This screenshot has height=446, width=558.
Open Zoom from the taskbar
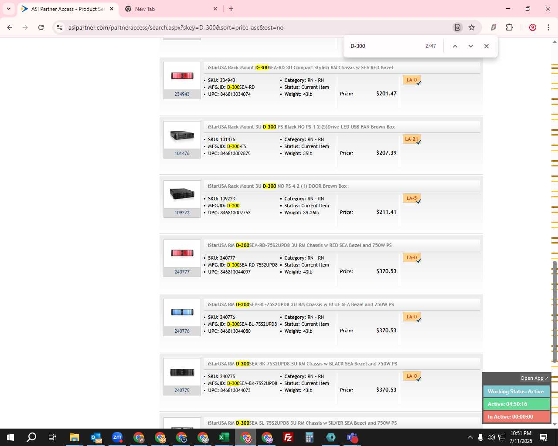(117, 437)
